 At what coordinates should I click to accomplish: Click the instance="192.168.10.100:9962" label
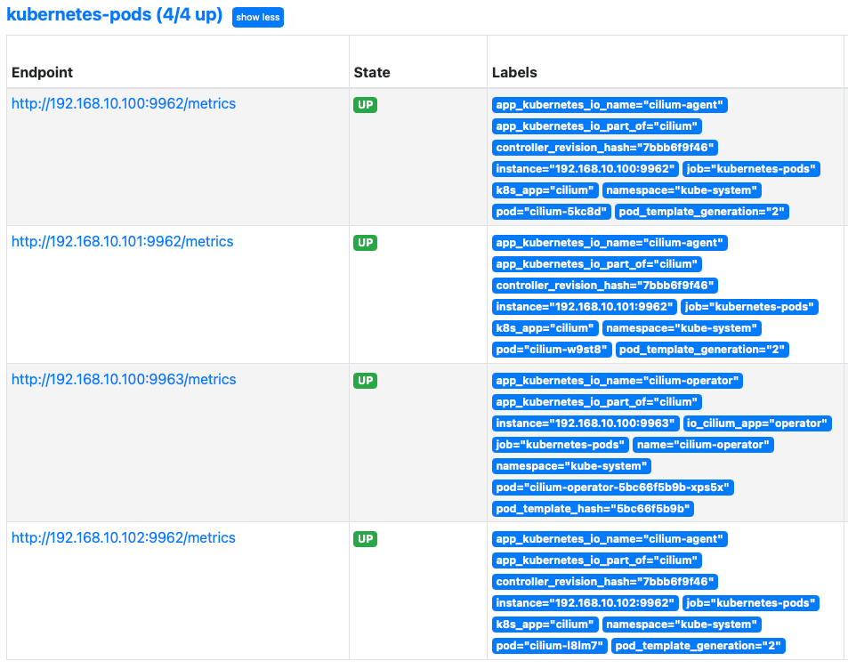[586, 169]
